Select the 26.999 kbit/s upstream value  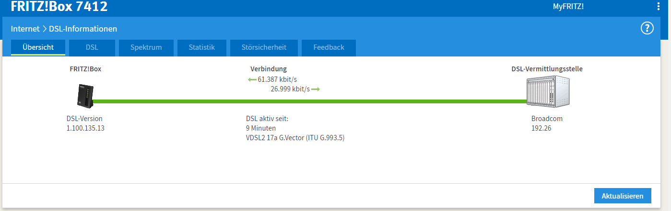(x=290, y=89)
